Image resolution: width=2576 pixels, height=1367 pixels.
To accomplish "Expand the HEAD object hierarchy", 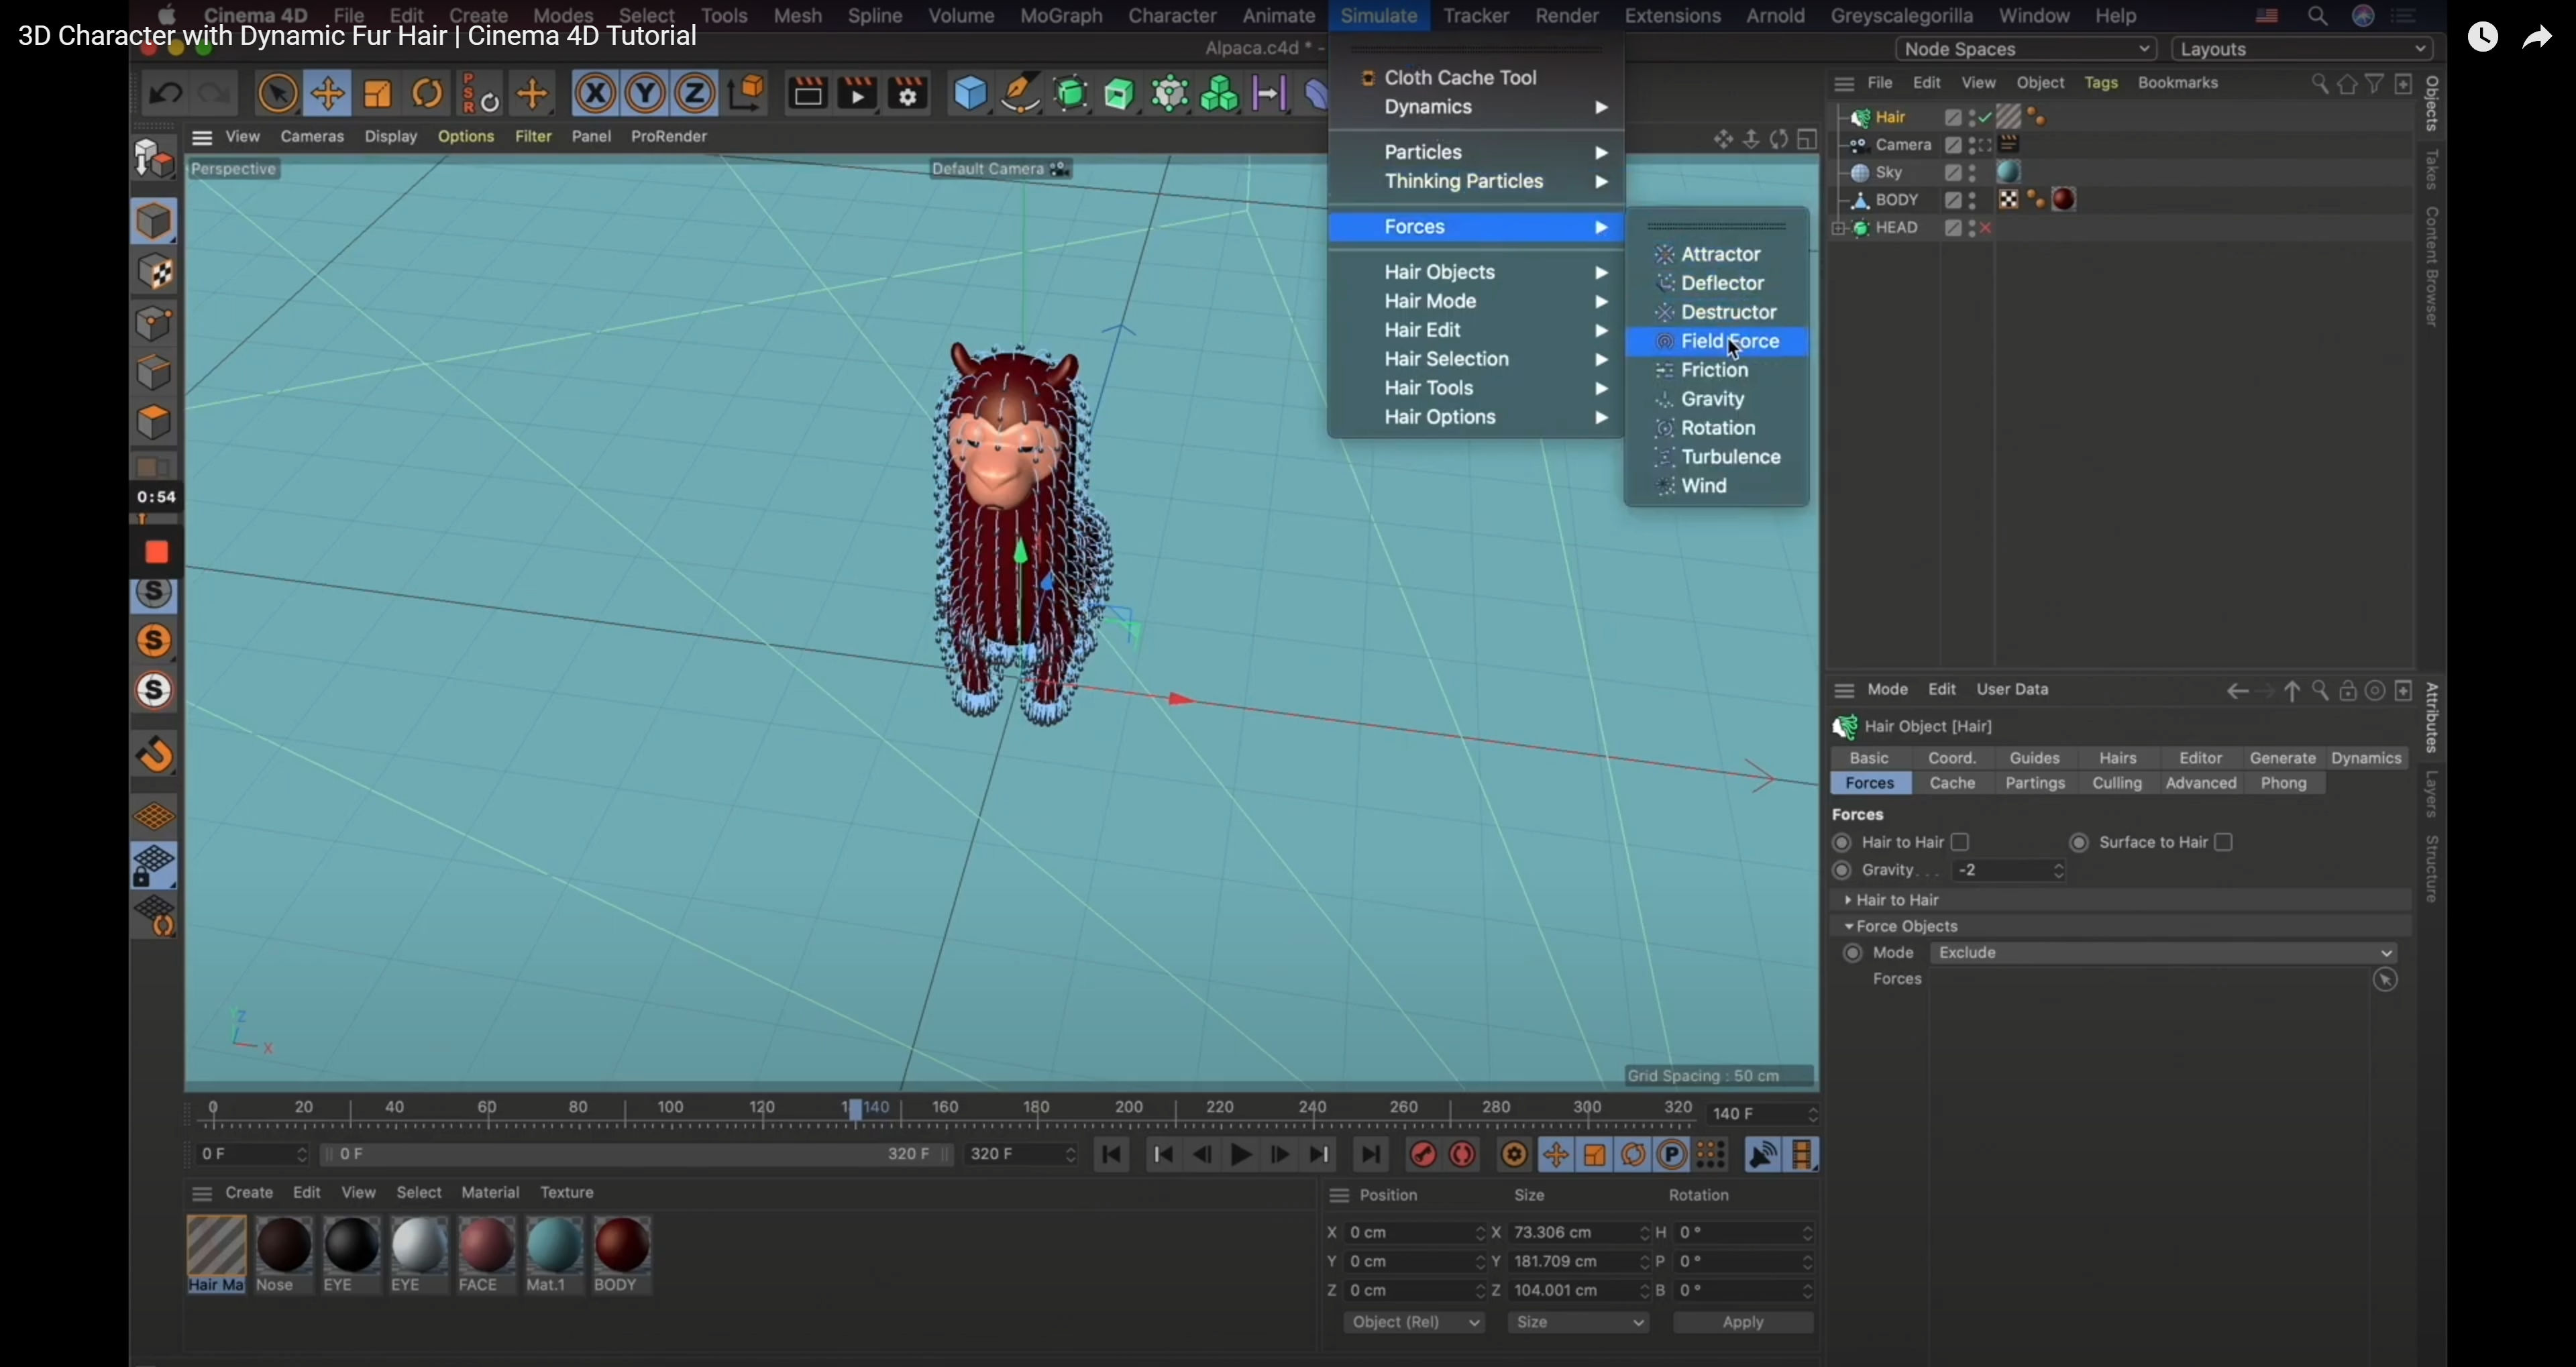I will tap(1837, 229).
